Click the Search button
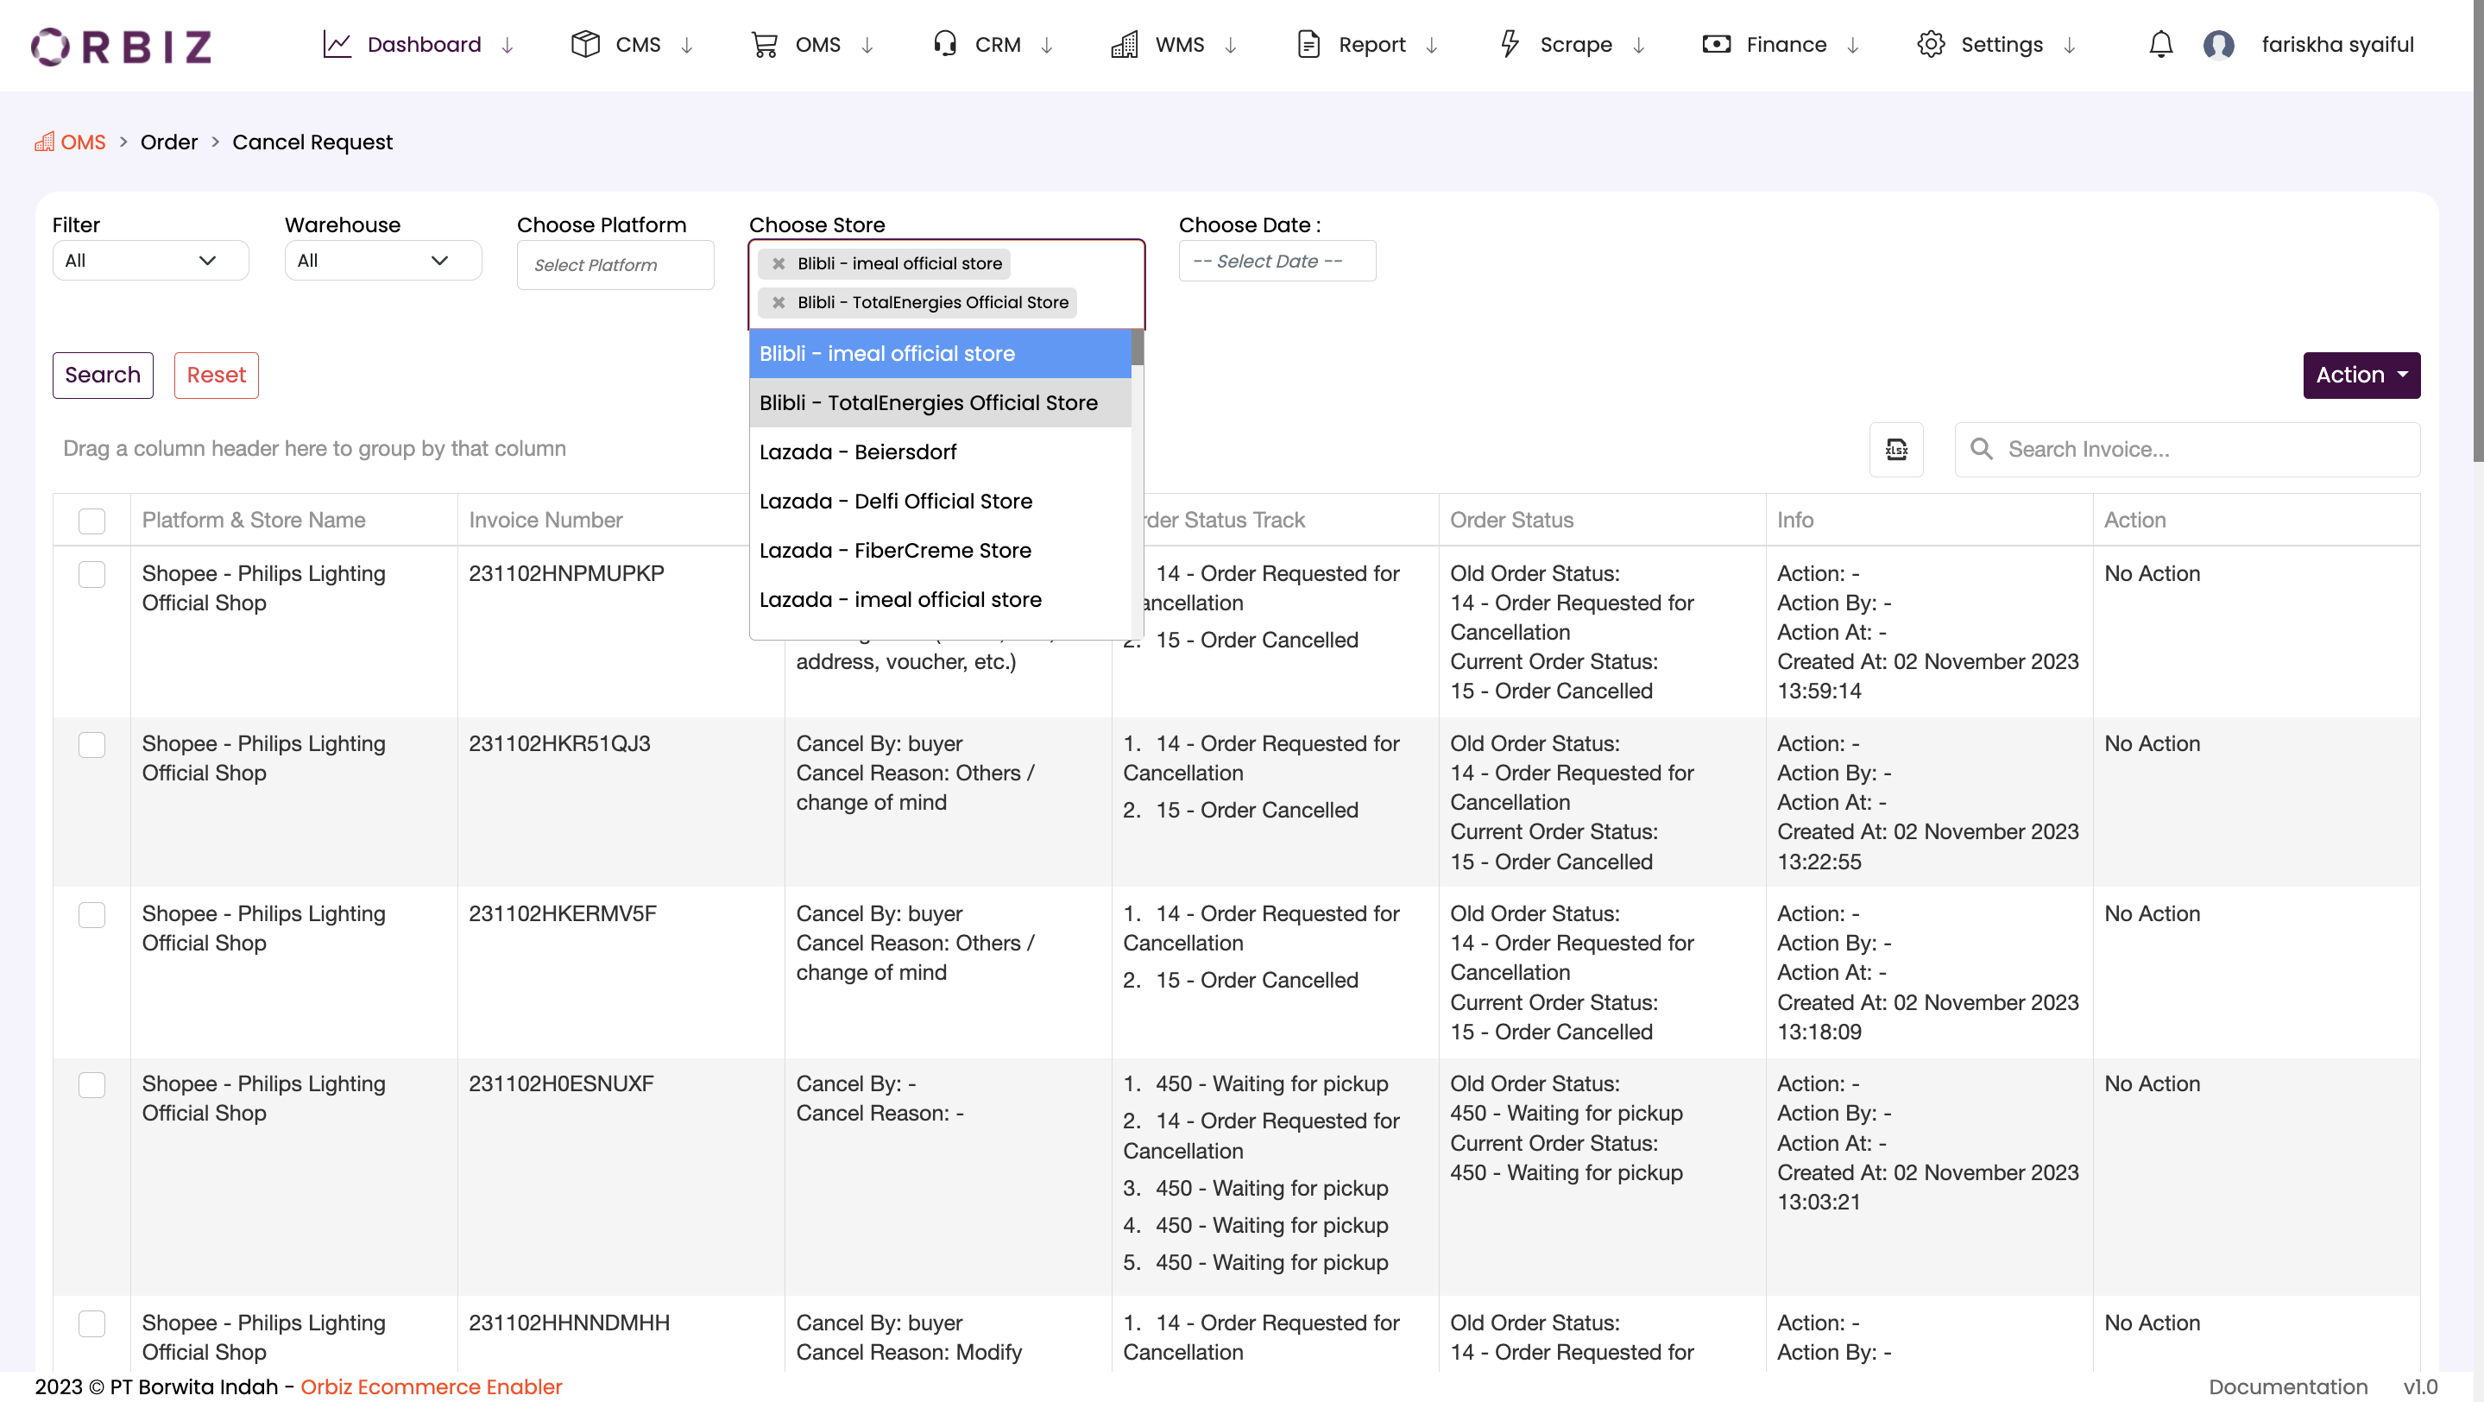 coord(104,375)
